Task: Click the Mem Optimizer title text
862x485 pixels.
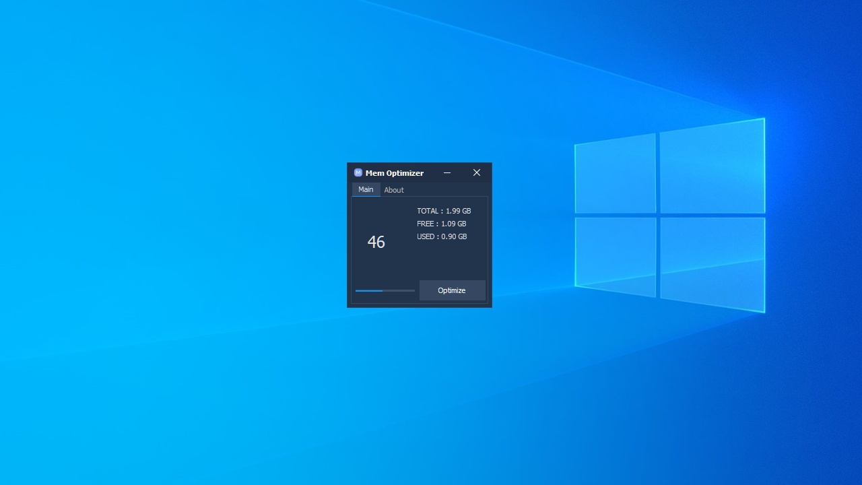Action: (x=395, y=173)
